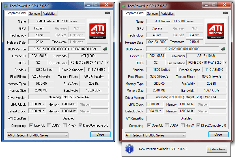The height and width of the screenshot is (158, 235).
Task: Click the 1300 MHz memory clock value
Action: 187,104
